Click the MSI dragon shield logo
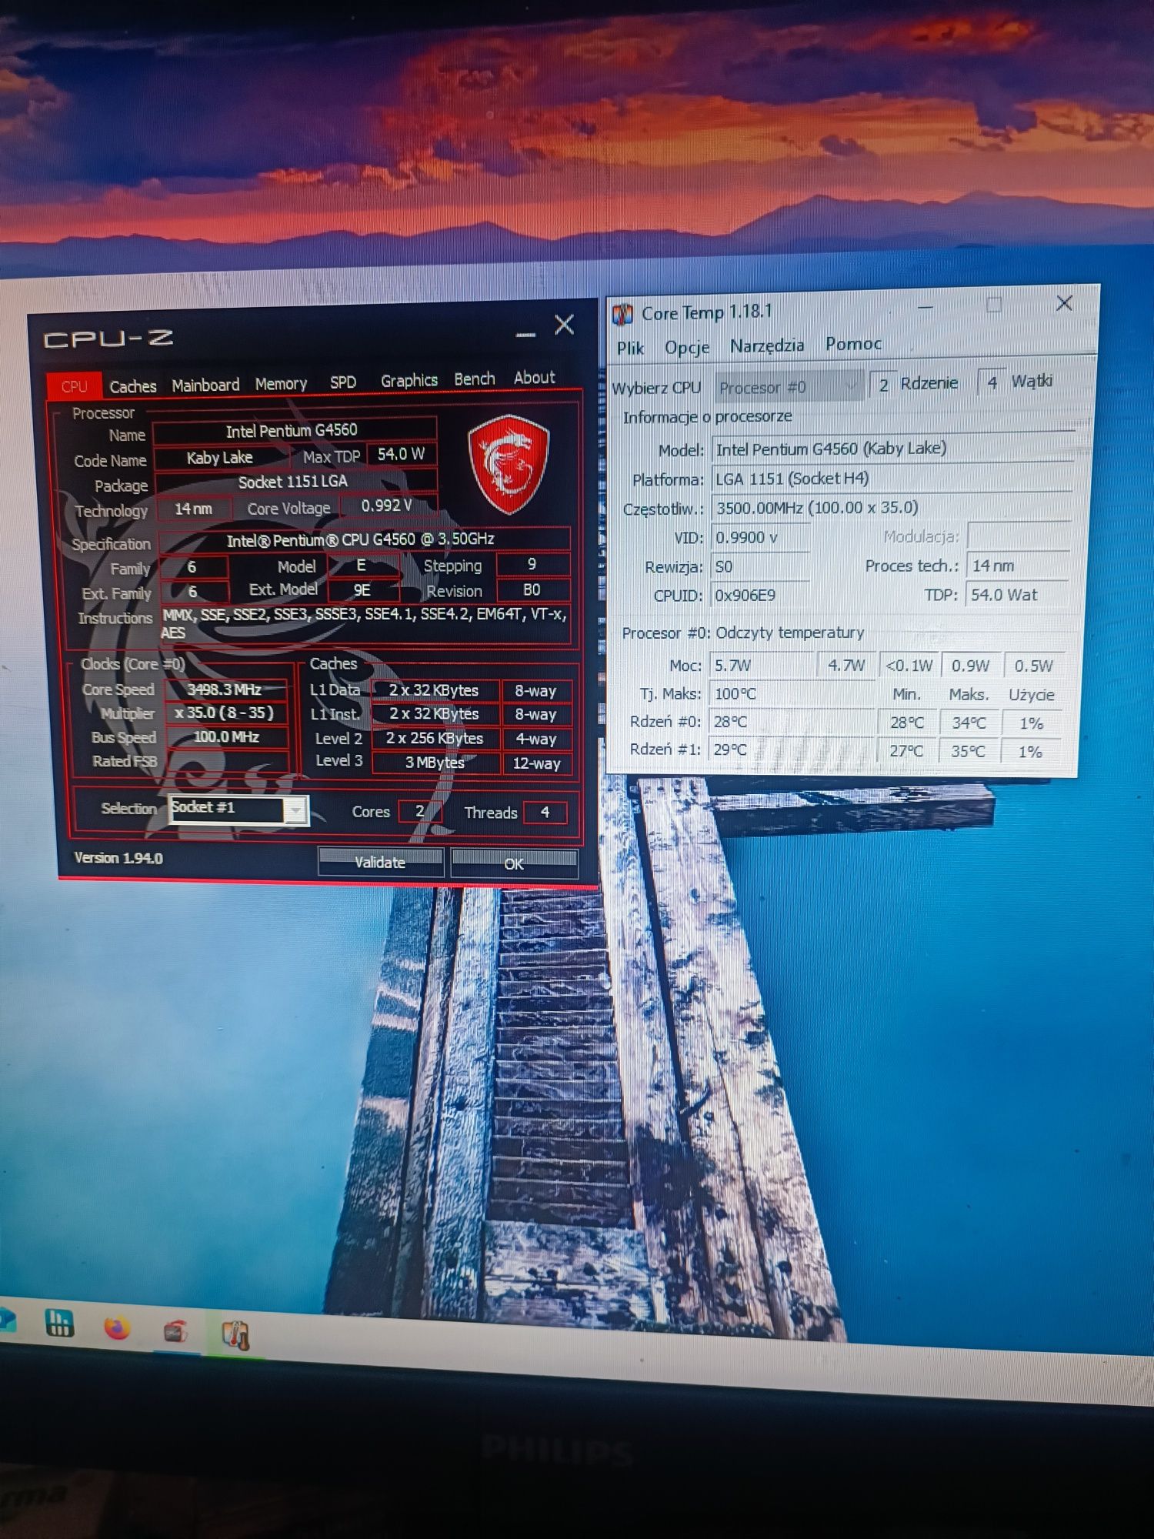This screenshot has width=1154, height=1539. [509, 464]
